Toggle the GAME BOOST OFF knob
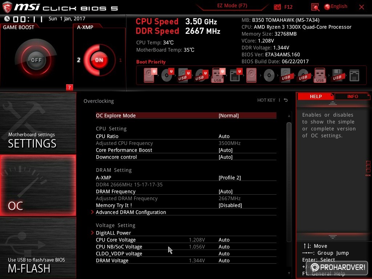This screenshot has height=279, width=372. click(36, 60)
